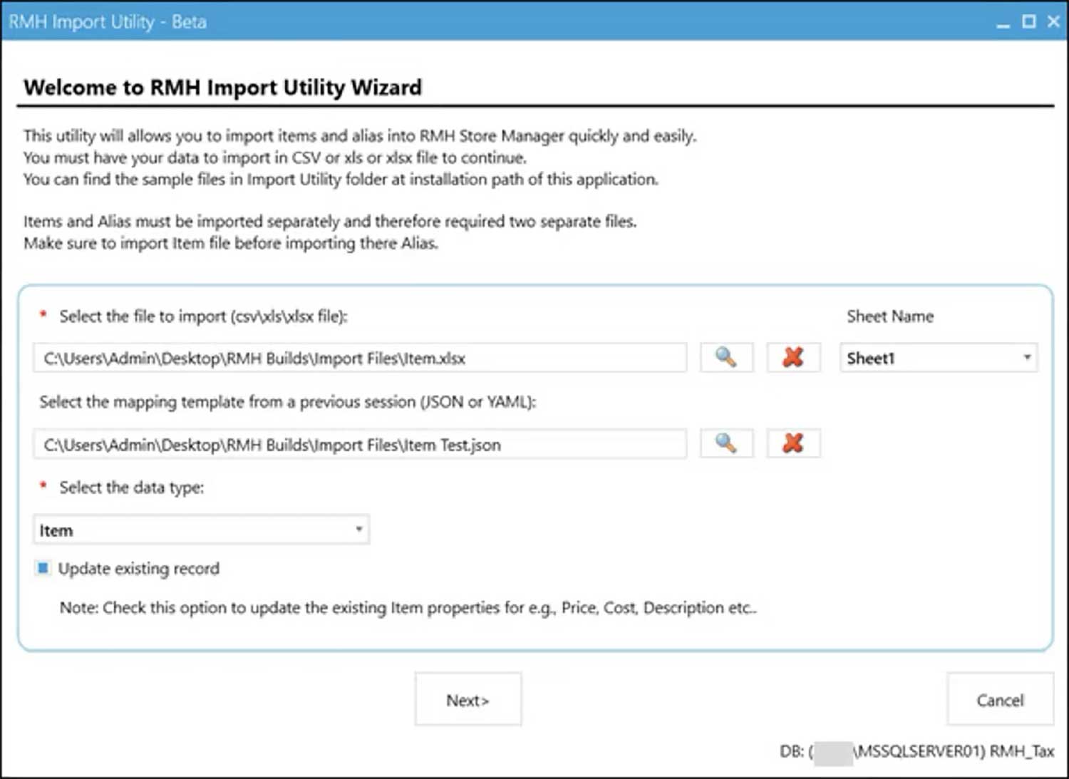Image resolution: width=1069 pixels, height=779 pixels.
Task: Click the 'Select the mapping template' label
Action: pyautogui.click(x=288, y=402)
